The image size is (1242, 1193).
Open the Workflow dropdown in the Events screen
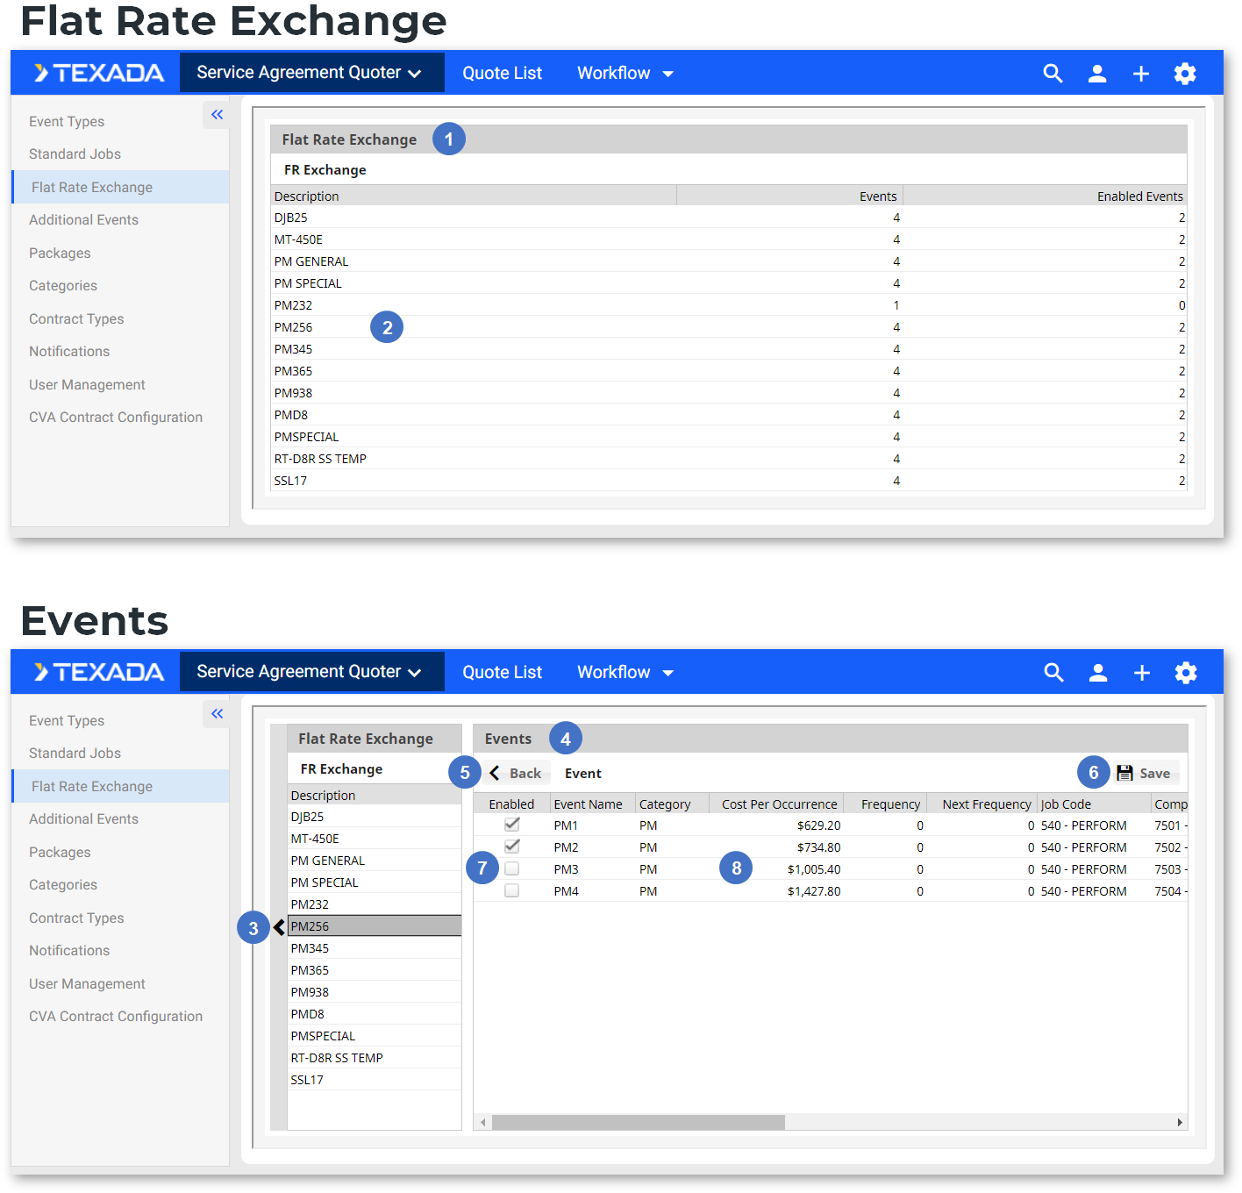point(625,672)
